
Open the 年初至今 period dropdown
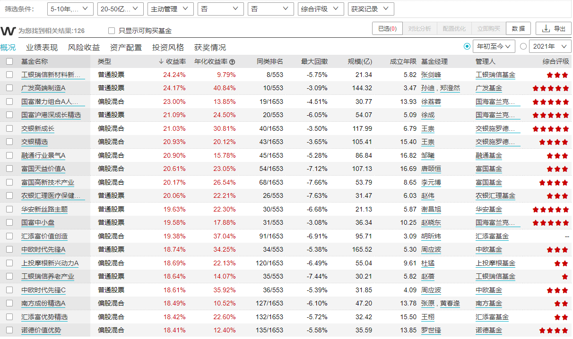[494, 46]
